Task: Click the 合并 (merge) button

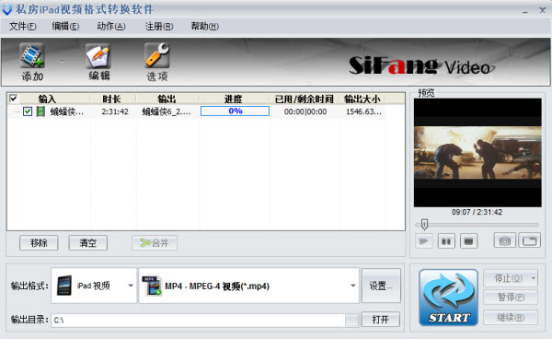Action: pyautogui.click(x=155, y=243)
